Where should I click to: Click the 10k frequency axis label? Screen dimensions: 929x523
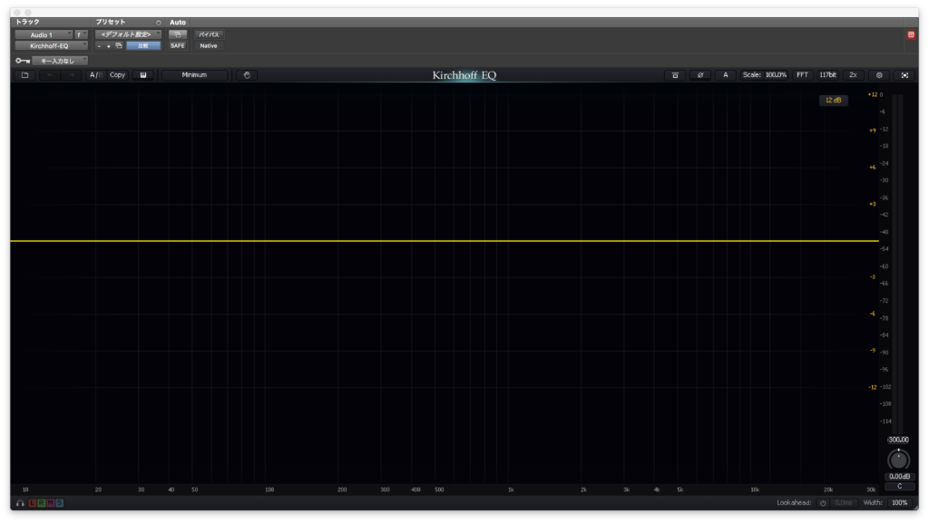(x=755, y=489)
